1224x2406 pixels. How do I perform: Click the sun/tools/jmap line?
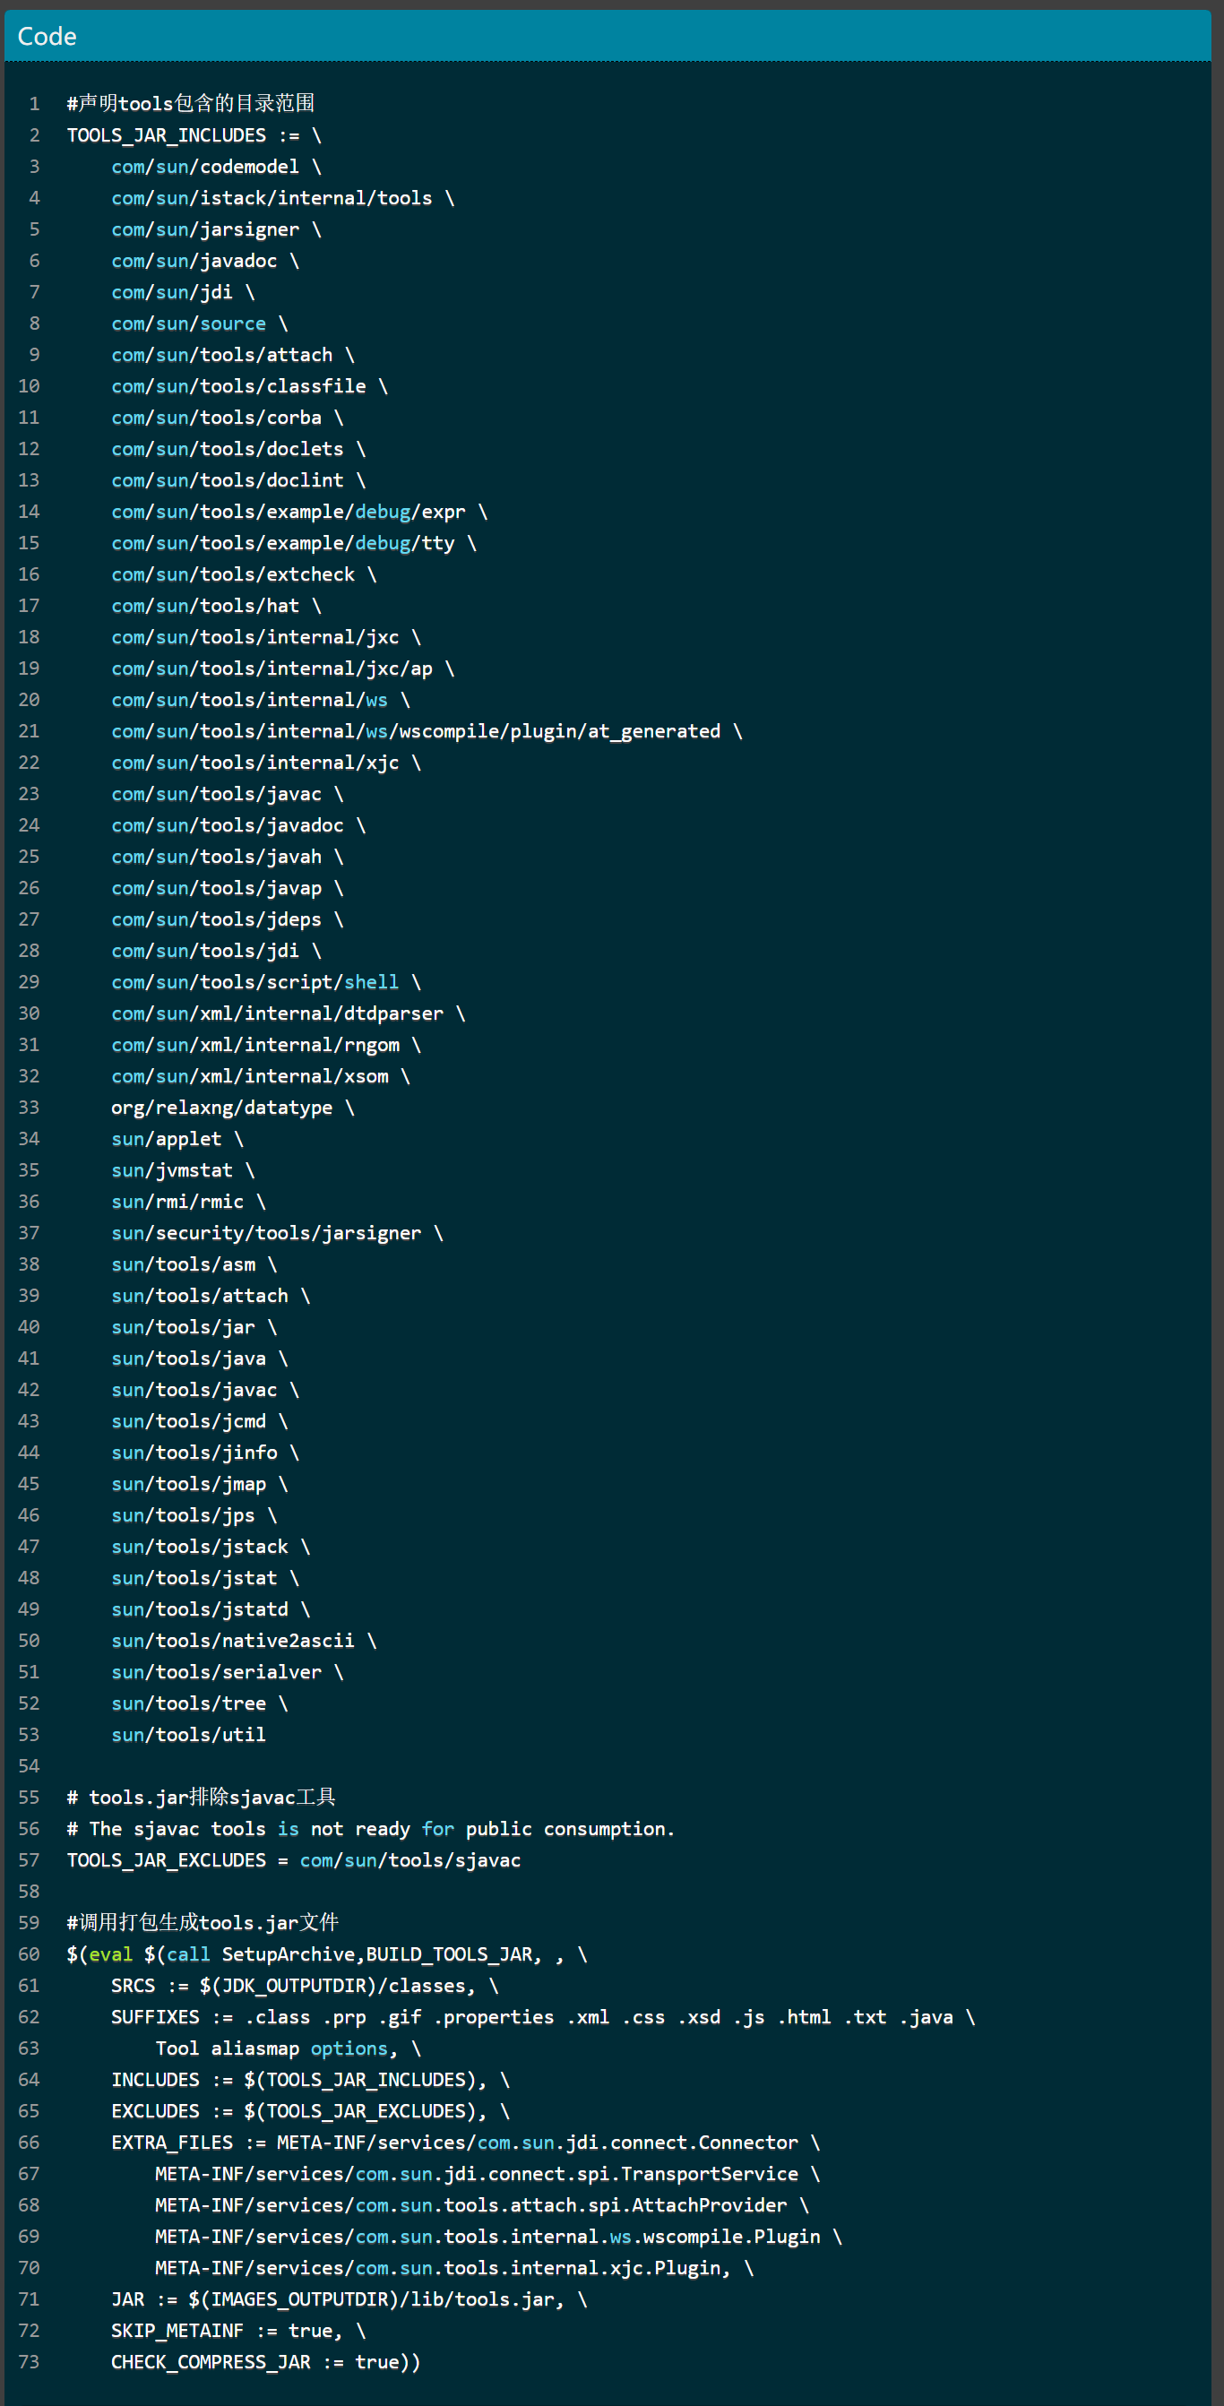click(x=200, y=1484)
